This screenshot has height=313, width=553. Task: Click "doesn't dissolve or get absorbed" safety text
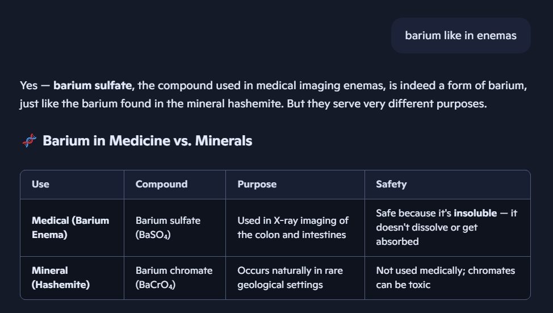pyautogui.click(x=426, y=234)
